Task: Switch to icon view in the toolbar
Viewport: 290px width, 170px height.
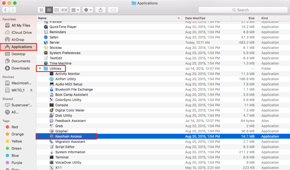Action: (x=41, y=10)
